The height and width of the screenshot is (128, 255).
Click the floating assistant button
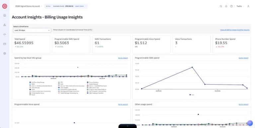pos(250,123)
